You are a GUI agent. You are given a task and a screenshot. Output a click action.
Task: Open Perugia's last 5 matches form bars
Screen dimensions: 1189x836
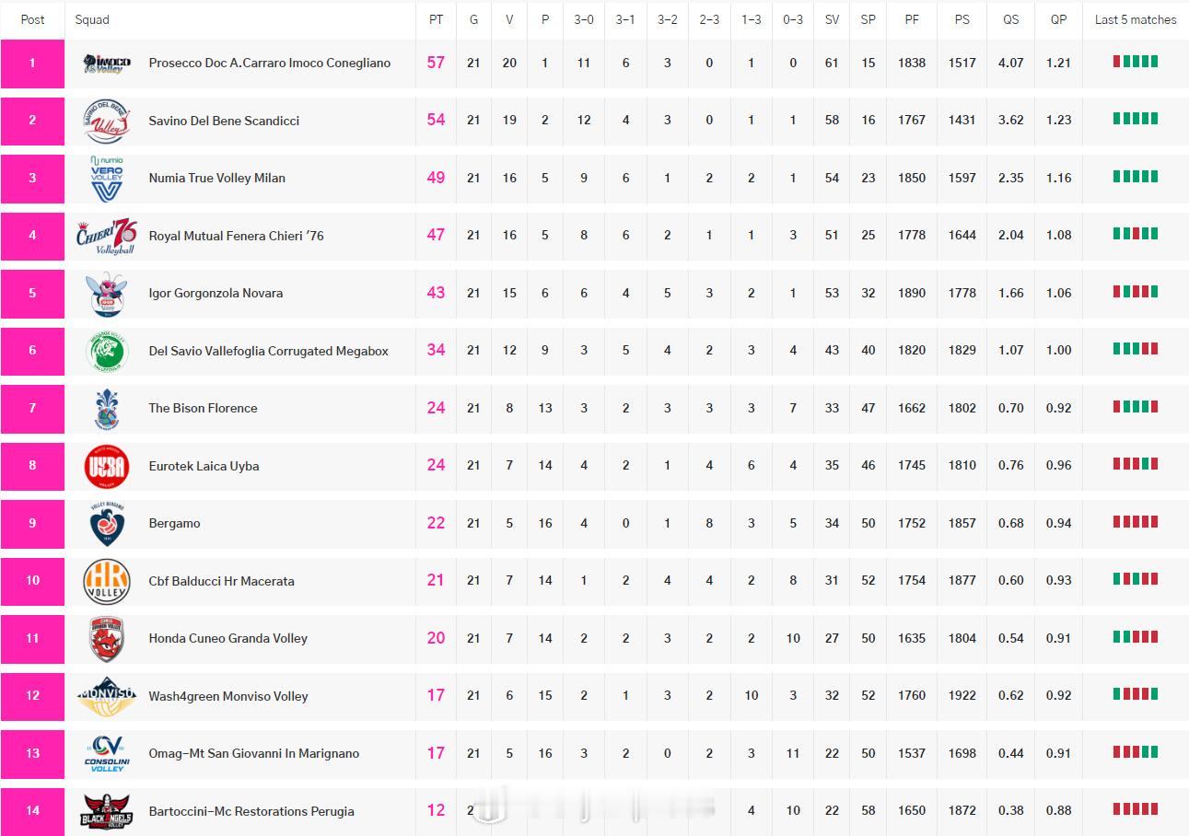(1136, 809)
